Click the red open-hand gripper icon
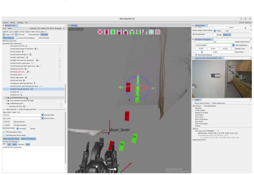Image resolution: width=254 pixels, height=175 pixels. point(126,32)
